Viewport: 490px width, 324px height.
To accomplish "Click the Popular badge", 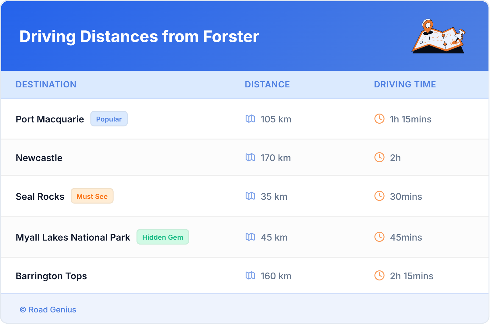I will click(109, 119).
